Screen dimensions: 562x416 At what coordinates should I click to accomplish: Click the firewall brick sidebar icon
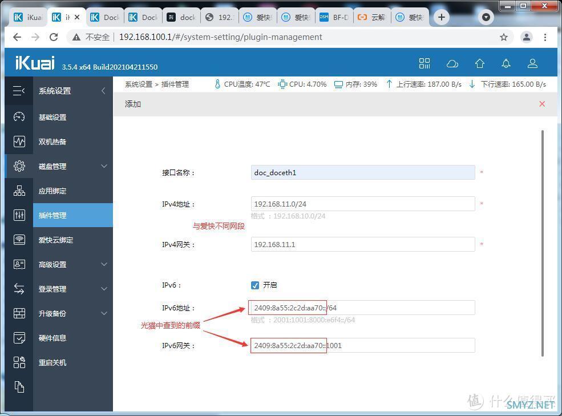tap(19, 313)
